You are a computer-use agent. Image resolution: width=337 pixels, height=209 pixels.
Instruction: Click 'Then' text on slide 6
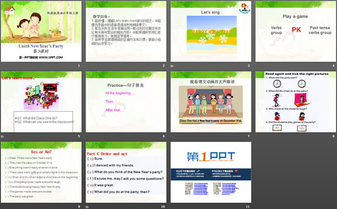coord(110,101)
